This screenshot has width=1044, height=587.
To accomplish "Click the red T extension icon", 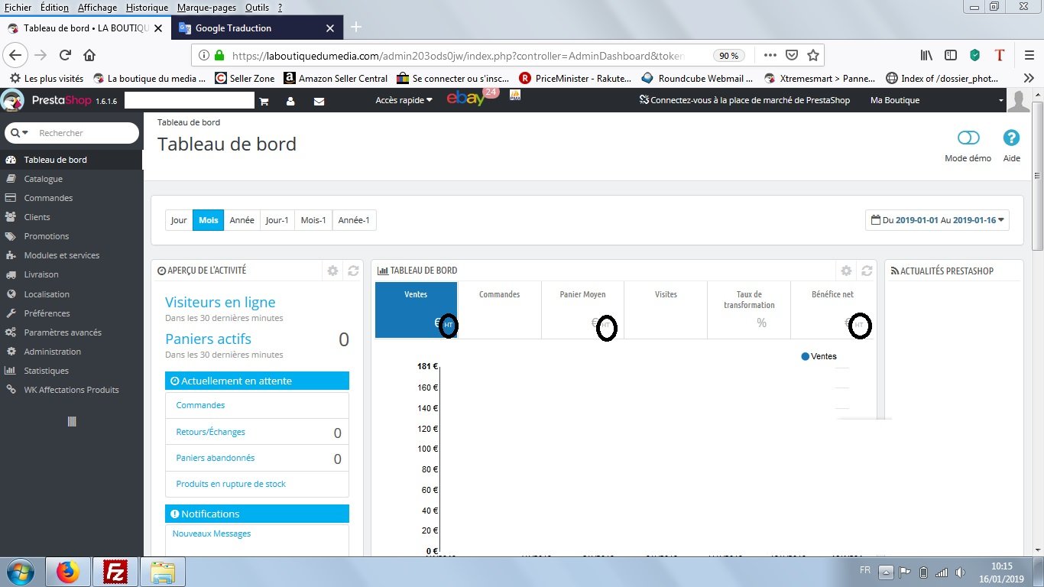I will (999, 55).
